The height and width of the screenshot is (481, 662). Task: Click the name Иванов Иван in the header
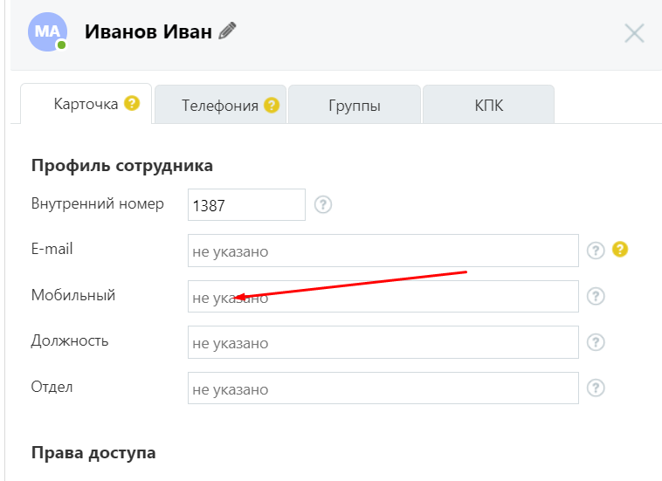148,31
